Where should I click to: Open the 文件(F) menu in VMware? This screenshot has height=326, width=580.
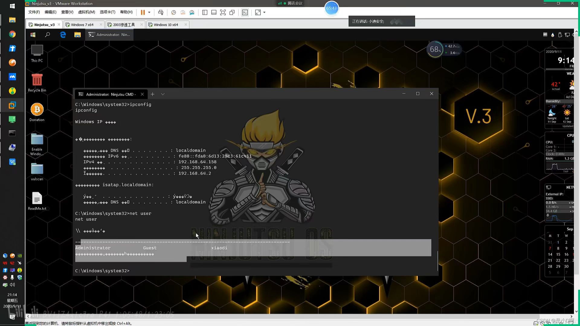pyautogui.click(x=34, y=12)
